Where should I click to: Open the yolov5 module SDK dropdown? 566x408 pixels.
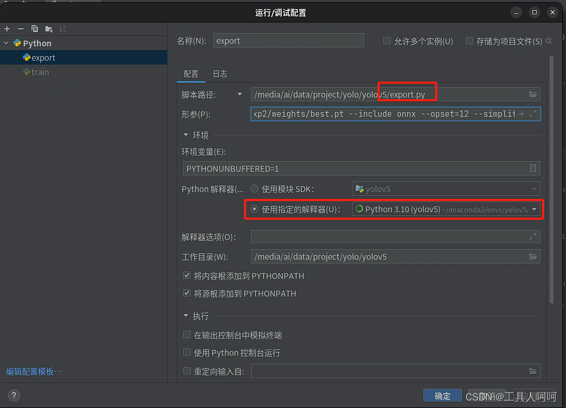coord(446,189)
